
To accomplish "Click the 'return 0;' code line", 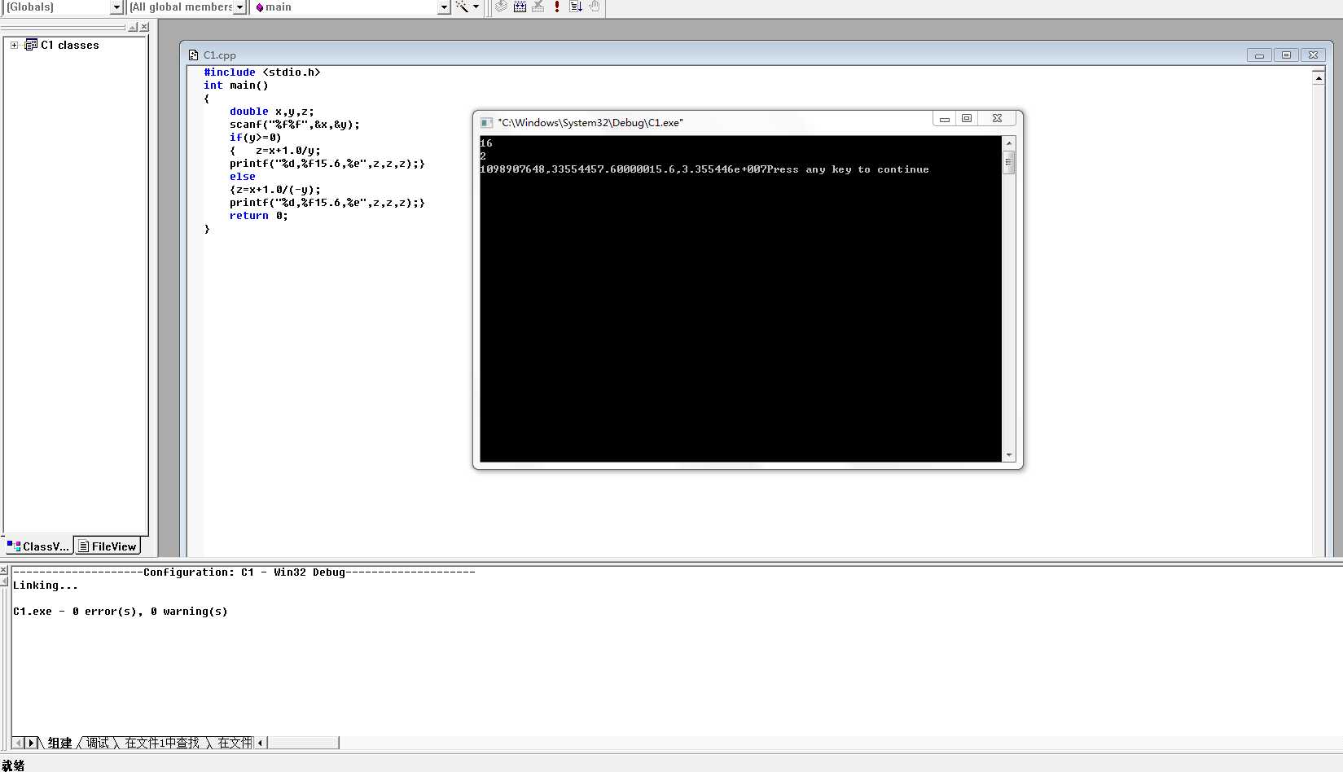I will 259,216.
